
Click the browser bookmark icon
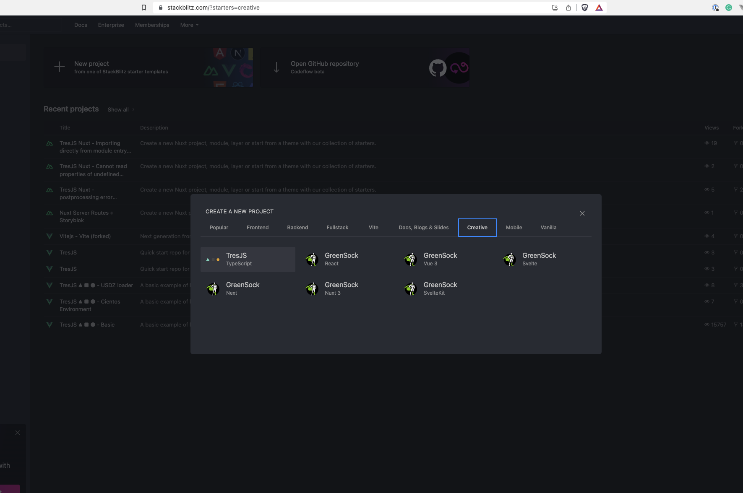144,8
